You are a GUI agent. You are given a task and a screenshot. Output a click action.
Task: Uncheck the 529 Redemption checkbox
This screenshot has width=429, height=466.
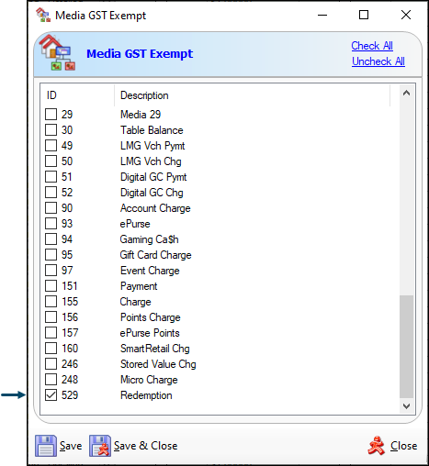51,395
